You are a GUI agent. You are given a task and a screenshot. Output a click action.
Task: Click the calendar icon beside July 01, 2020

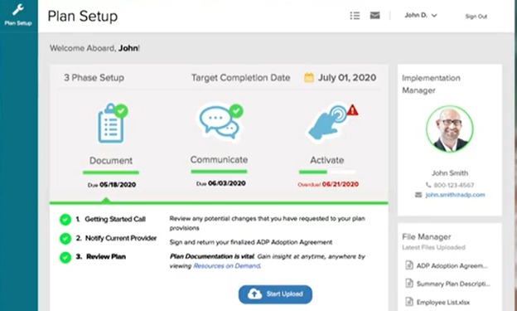click(x=308, y=78)
